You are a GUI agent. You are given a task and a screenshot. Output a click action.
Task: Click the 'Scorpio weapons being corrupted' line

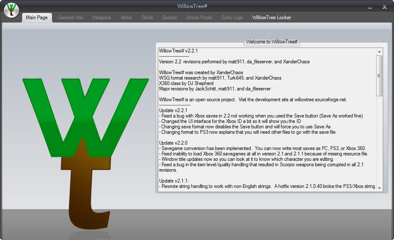pyautogui.click(x=261, y=167)
